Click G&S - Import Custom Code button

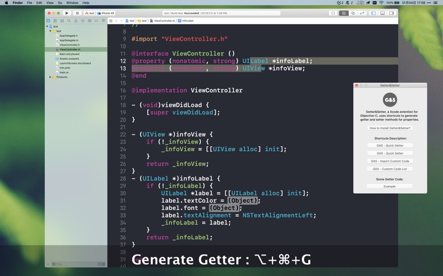[390, 161]
